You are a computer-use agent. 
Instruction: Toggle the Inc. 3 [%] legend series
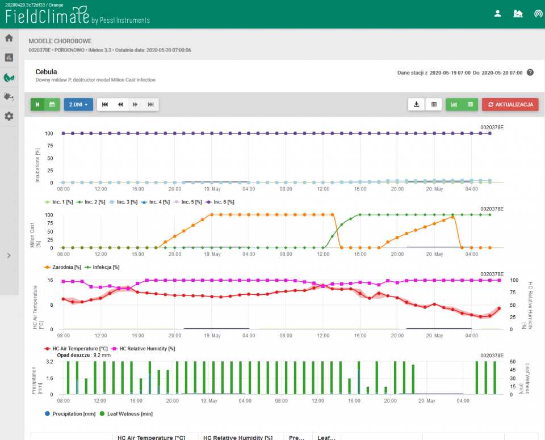tap(123, 202)
